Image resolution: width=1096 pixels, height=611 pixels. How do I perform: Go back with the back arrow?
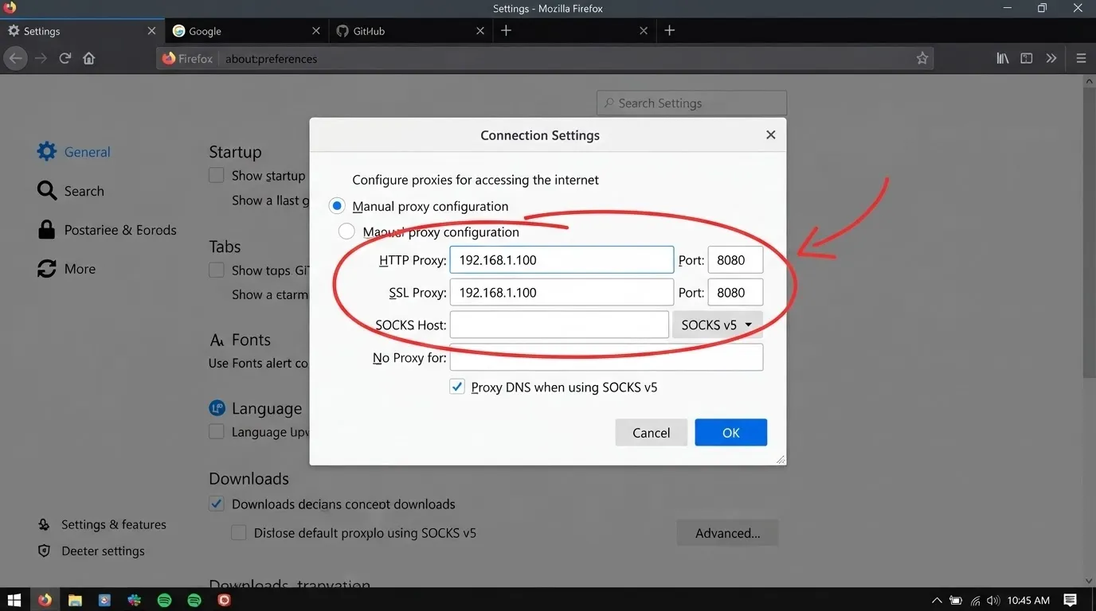coord(15,58)
